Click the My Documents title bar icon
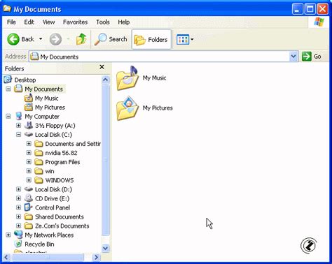This screenshot has width=332, height=264. point(7,8)
